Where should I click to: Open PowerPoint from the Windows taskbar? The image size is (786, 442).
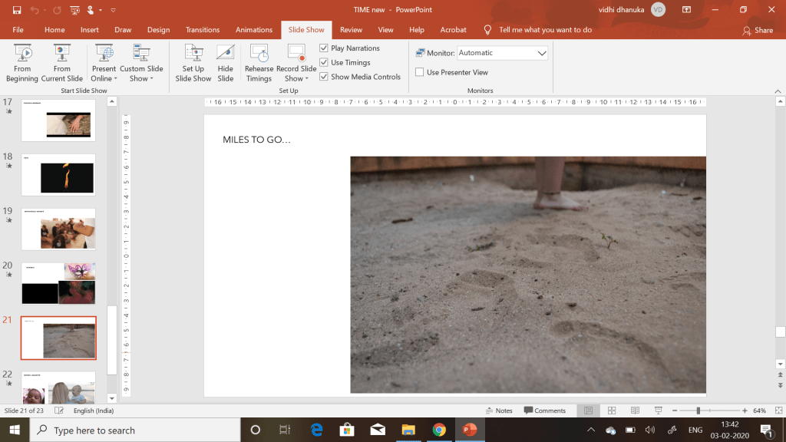[468, 430]
